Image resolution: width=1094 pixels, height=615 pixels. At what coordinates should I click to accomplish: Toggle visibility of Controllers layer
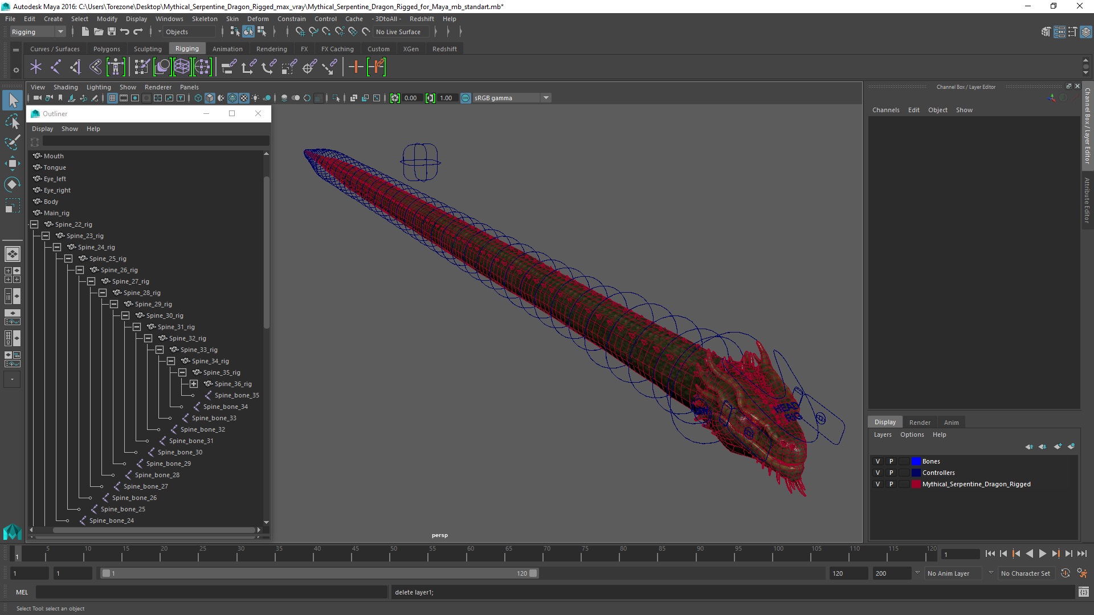(x=877, y=473)
